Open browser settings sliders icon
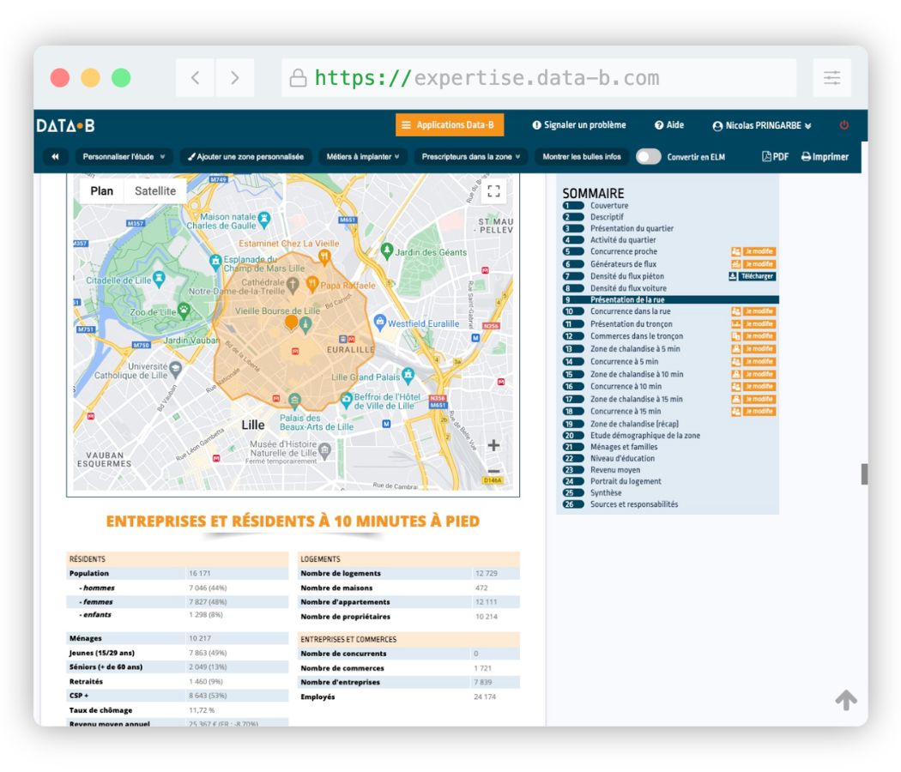The width and height of the screenshot is (901, 772). (x=831, y=78)
